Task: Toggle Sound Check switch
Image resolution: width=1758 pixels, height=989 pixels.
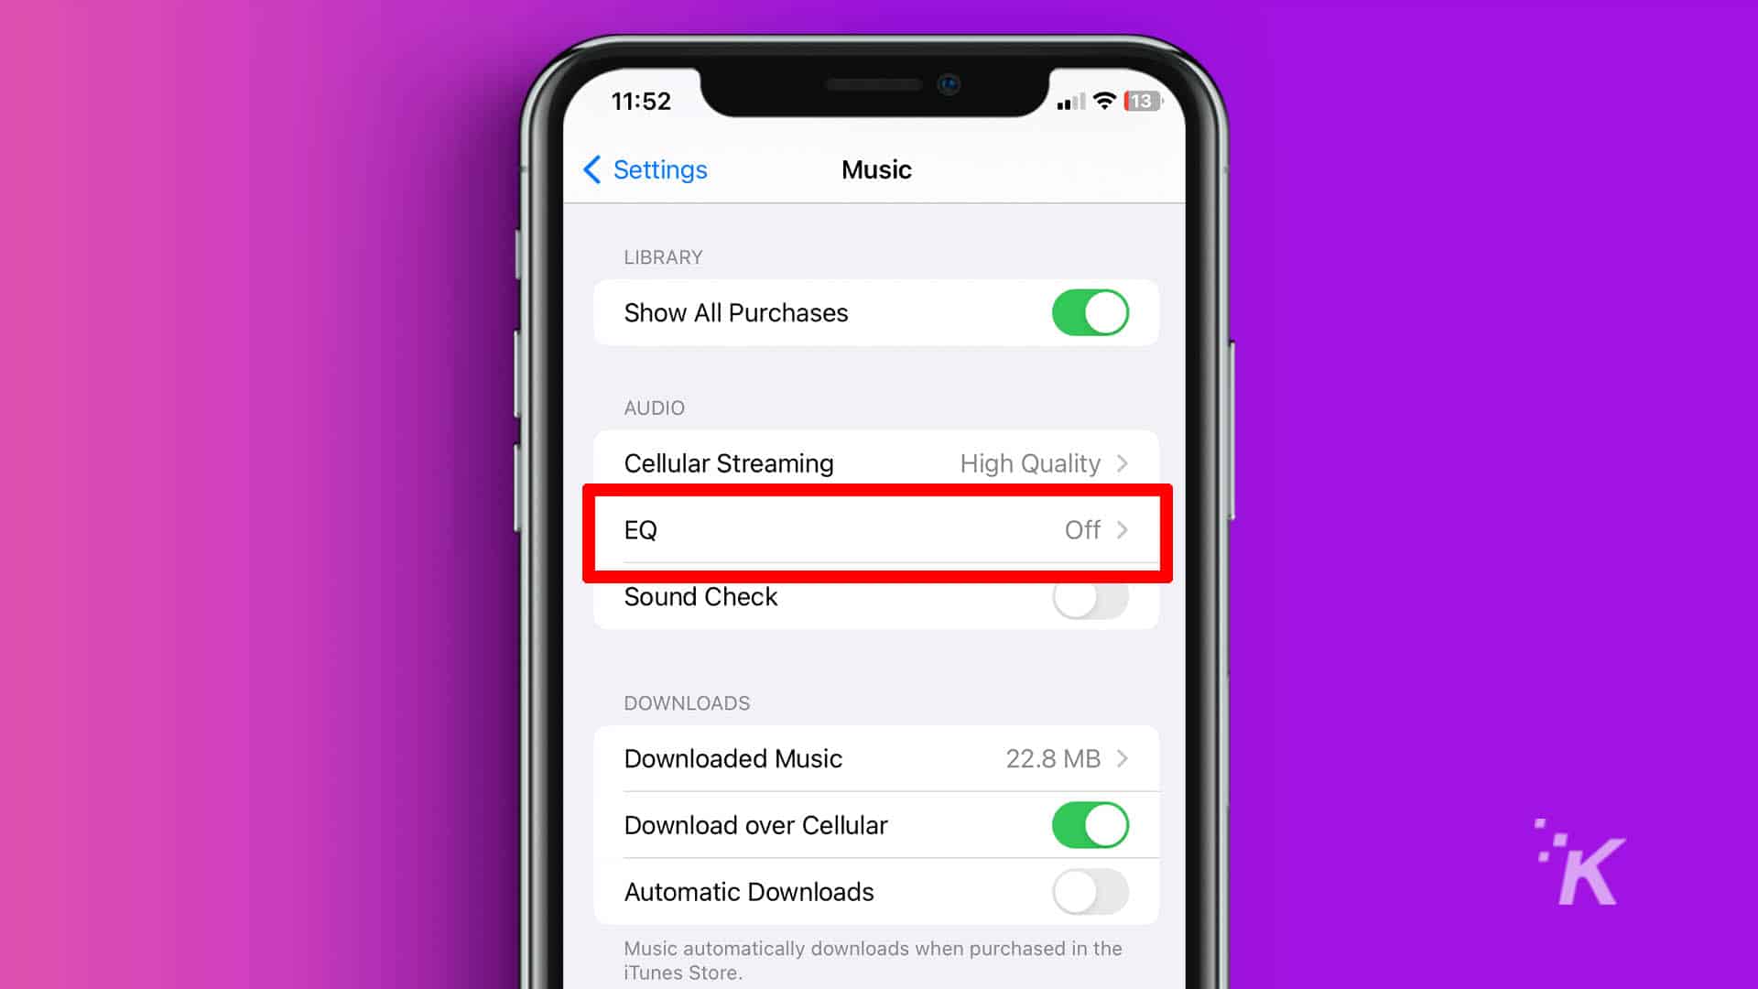Action: point(1087,595)
